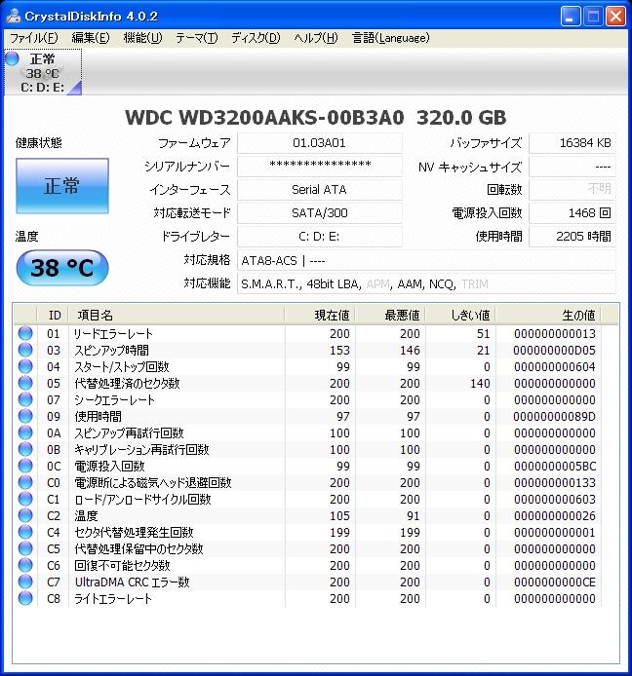Click the 生の値 column header

(548, 316)
